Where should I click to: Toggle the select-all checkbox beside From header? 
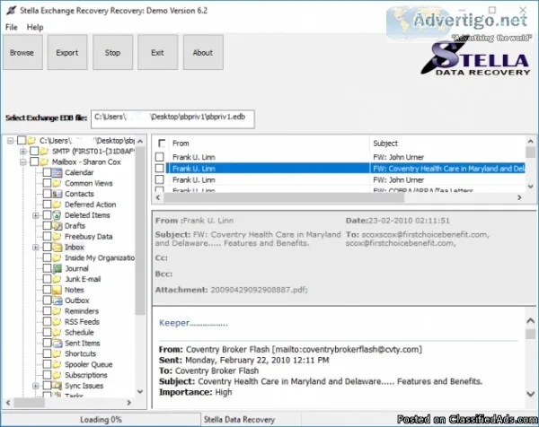[x=161, y=143]
